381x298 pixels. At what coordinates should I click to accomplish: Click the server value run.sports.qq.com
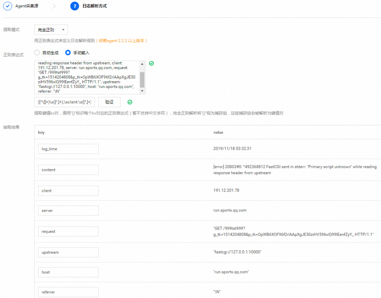tap(230, 210)
